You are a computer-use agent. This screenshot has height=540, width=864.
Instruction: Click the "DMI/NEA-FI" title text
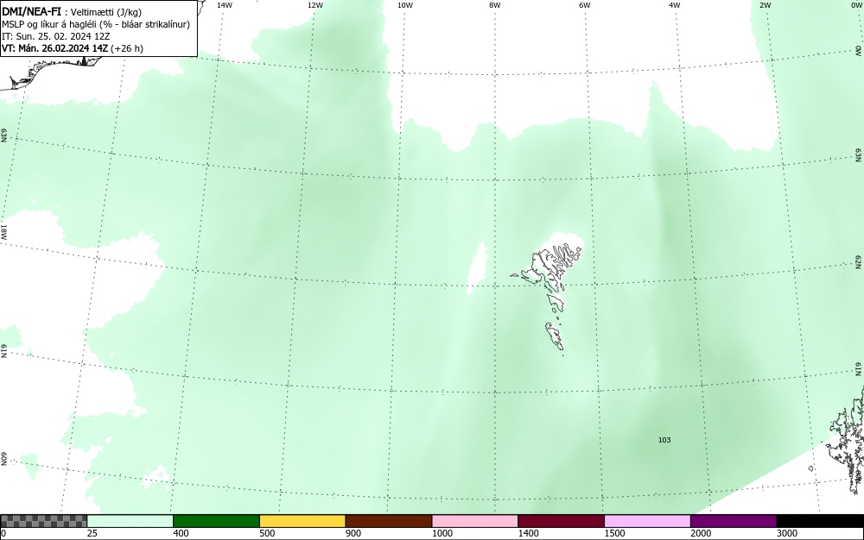coord(31,11)
